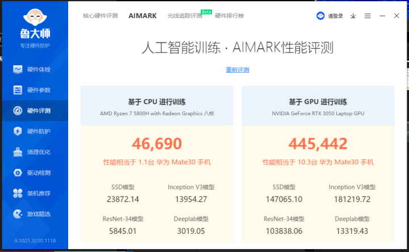Viewport: 409px width, 252px height.
Task: Click CPU SSD模型 value 23872.14
Action: click(x=123, y=199)
